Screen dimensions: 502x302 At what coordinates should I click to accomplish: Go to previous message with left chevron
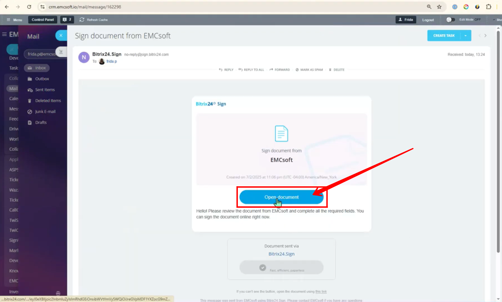tap(480, 36)
